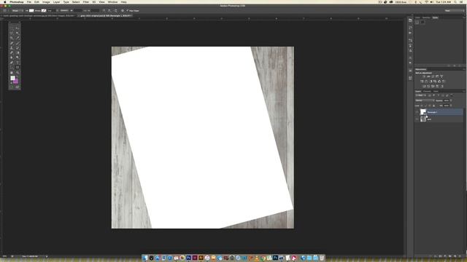Image resolution: width=467 pixels, height=262 pixels.
Task: Hide the Rectangle 1 layer
Action: point(417,112)
